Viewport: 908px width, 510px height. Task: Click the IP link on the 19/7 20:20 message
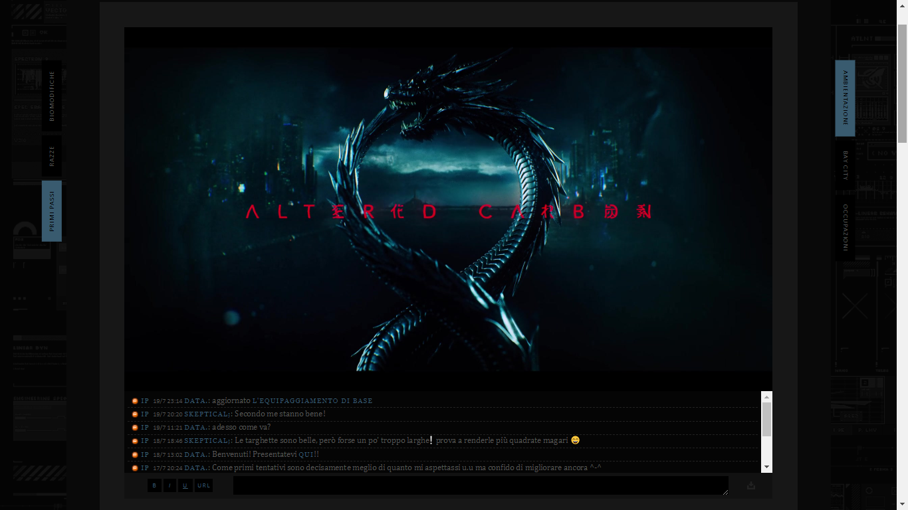click(x=145, y=414)
